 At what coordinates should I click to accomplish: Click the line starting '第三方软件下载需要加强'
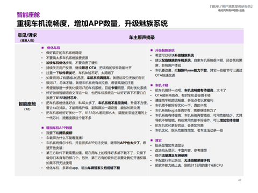[97, 158]
